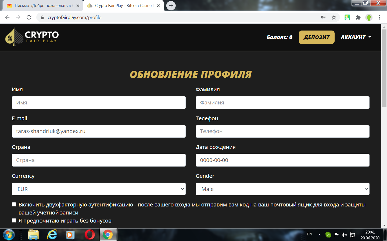
Task: Click the scrollbar down arrow
Action: pos(384,225)
